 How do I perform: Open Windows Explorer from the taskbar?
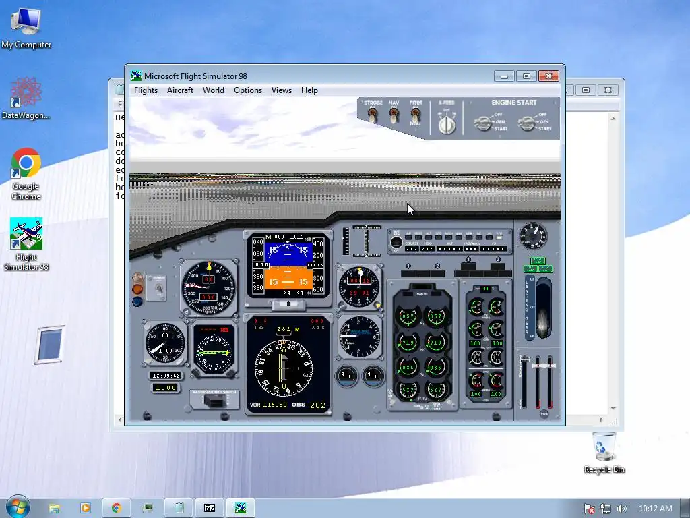coord(54,508)
